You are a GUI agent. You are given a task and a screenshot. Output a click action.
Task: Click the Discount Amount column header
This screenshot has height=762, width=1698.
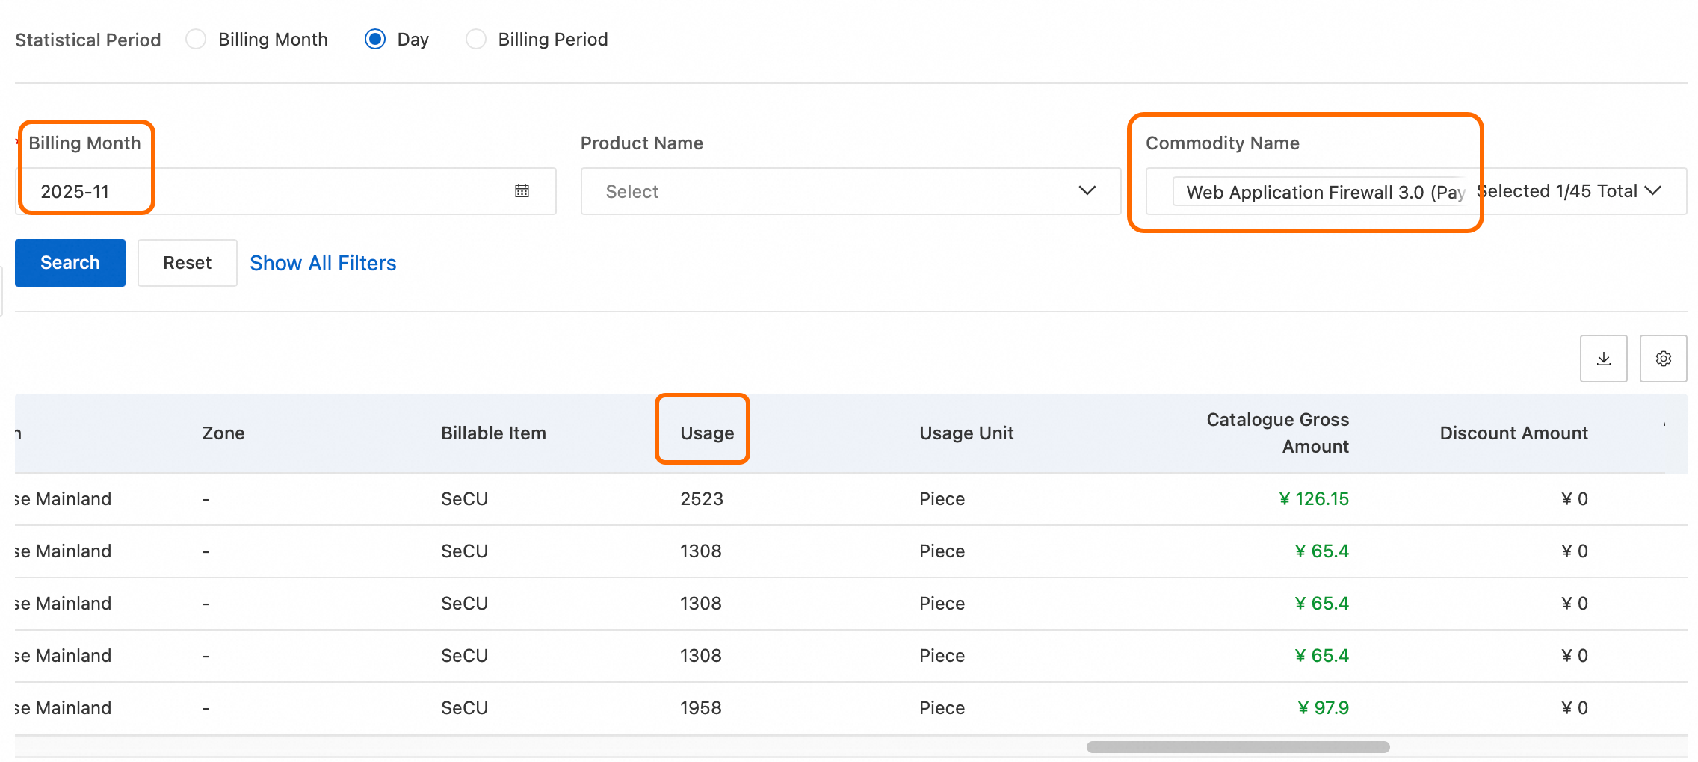(x=1513, y=433)
